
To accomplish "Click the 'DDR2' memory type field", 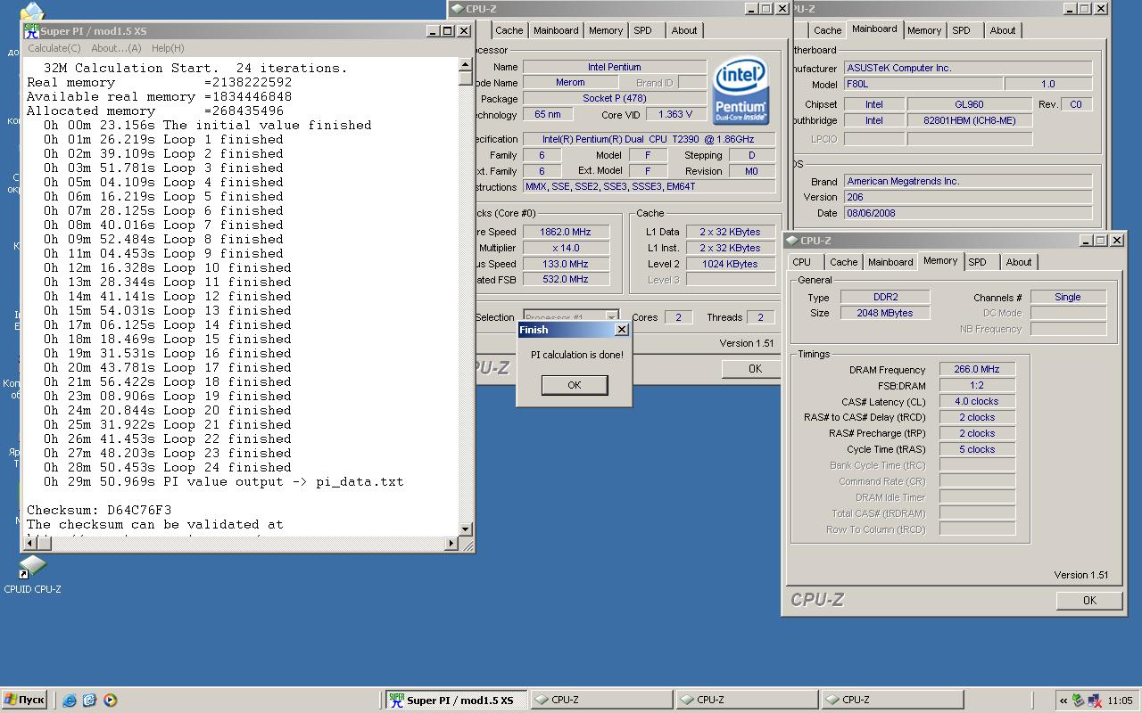I will (885, 297).
